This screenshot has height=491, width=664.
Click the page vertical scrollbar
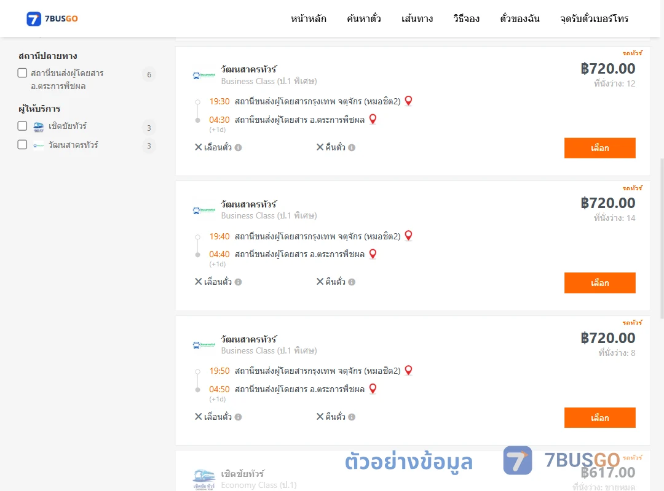point(662,239)
